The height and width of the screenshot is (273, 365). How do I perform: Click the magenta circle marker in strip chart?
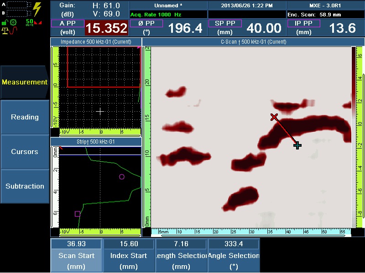[122, 177]
